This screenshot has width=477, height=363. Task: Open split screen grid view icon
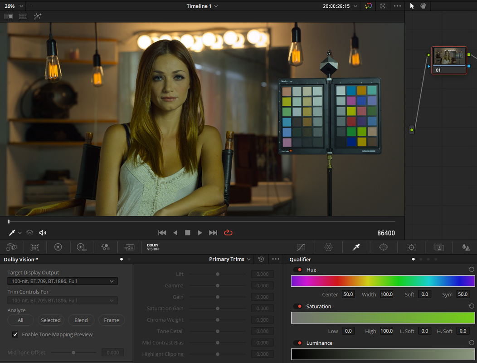pos(23,16)
